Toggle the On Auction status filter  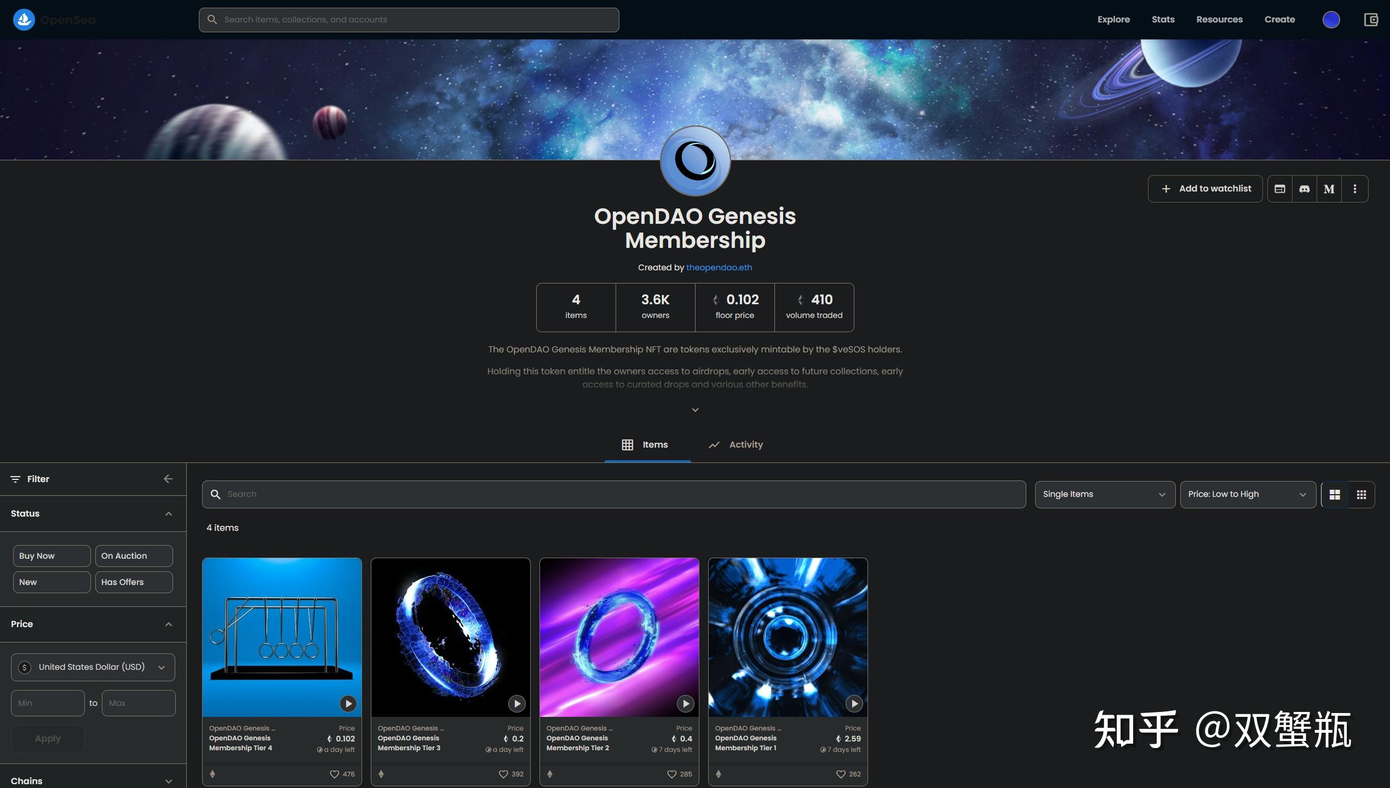(134, 556)
